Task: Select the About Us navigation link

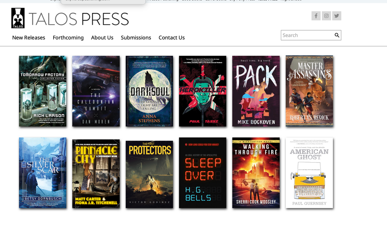Action: pyautogui.click(x=102, y=38)
